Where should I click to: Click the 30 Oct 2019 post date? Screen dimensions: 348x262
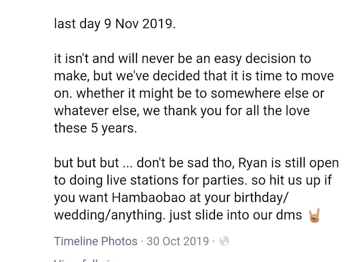coord(177,241)
